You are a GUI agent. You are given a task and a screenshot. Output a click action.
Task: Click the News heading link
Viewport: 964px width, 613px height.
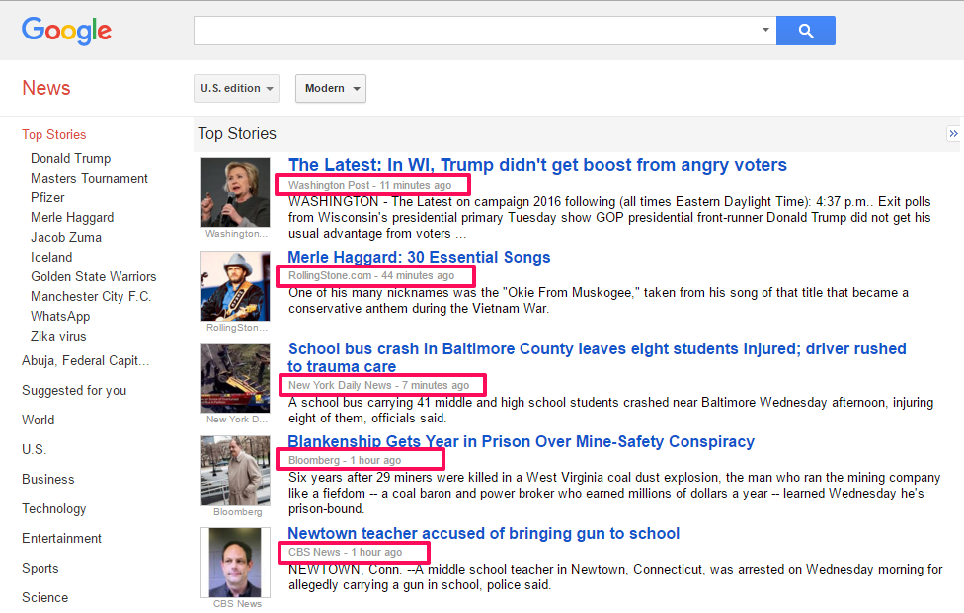[46, 88]
